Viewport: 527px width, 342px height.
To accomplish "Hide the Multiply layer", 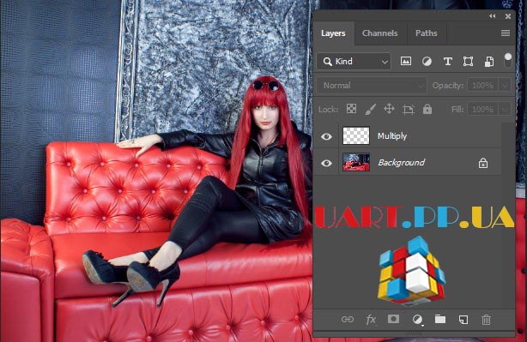I will [326, 136].
